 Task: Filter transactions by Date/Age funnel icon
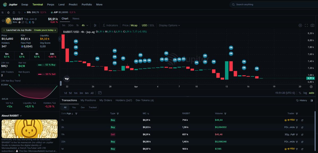tap(76, 114)
